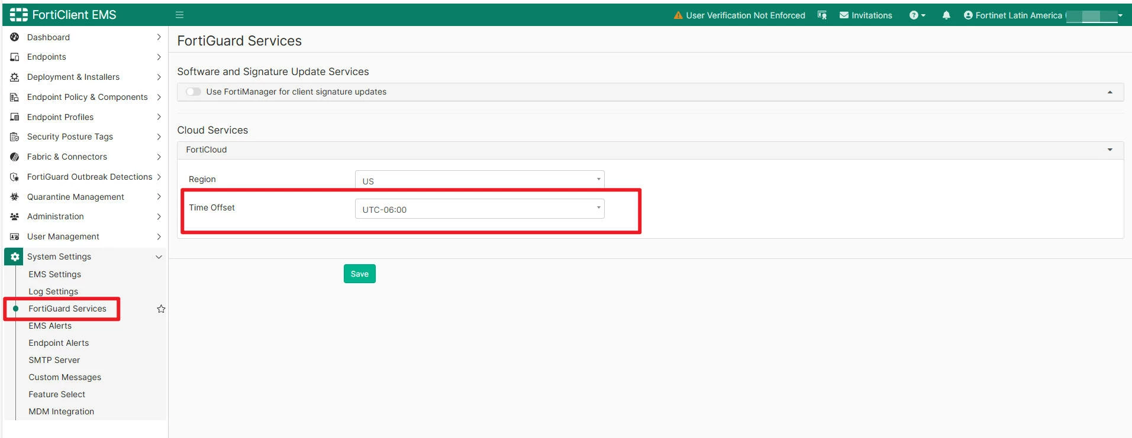Image resolution: width=1132 pixels, height=438 pixels.
Task: Click the System Settings gear icon
Action: coord(15,257)
